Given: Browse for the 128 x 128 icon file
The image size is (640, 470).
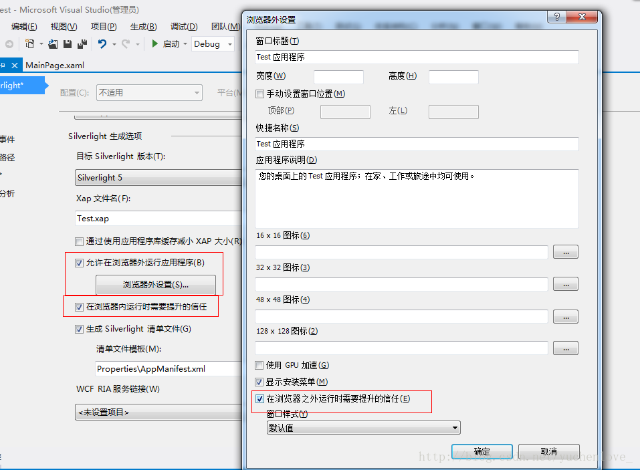Looking at the screenshot, I should [566, 348].
